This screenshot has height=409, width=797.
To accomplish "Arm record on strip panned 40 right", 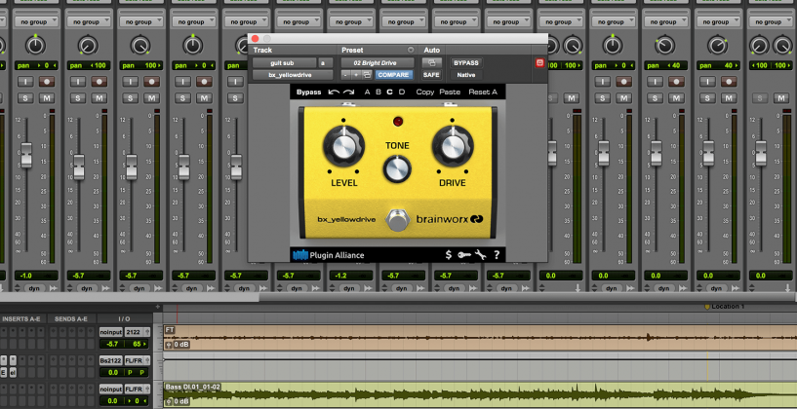I will click(729, 81).
